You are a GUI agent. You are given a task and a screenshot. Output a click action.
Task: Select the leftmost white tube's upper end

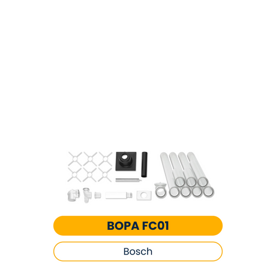164,155
